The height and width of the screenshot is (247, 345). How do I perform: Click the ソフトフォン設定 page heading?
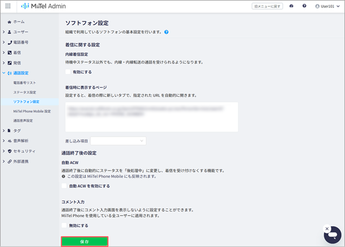87,23
